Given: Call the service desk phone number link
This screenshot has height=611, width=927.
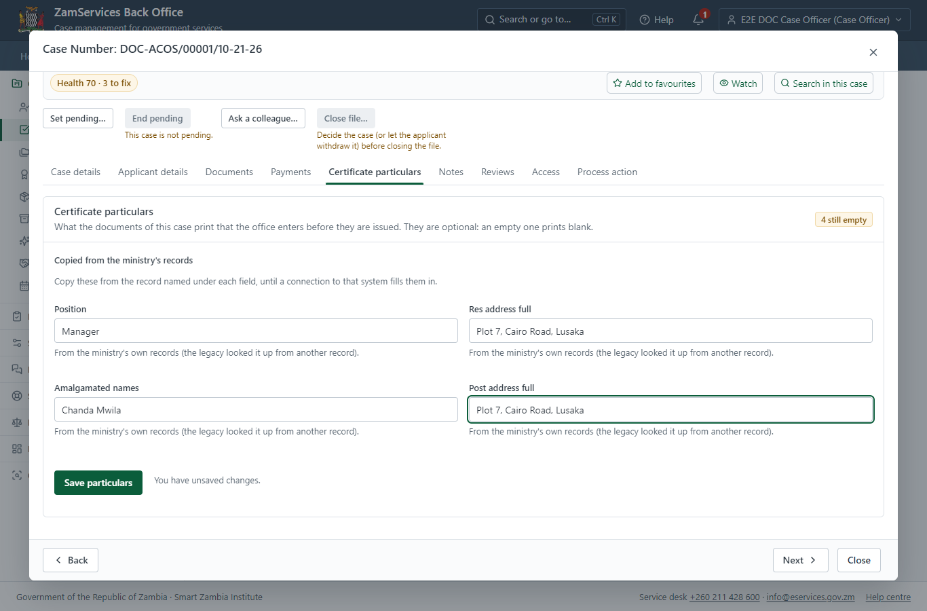Looking at the screenshot, I should tap(725, 597).
